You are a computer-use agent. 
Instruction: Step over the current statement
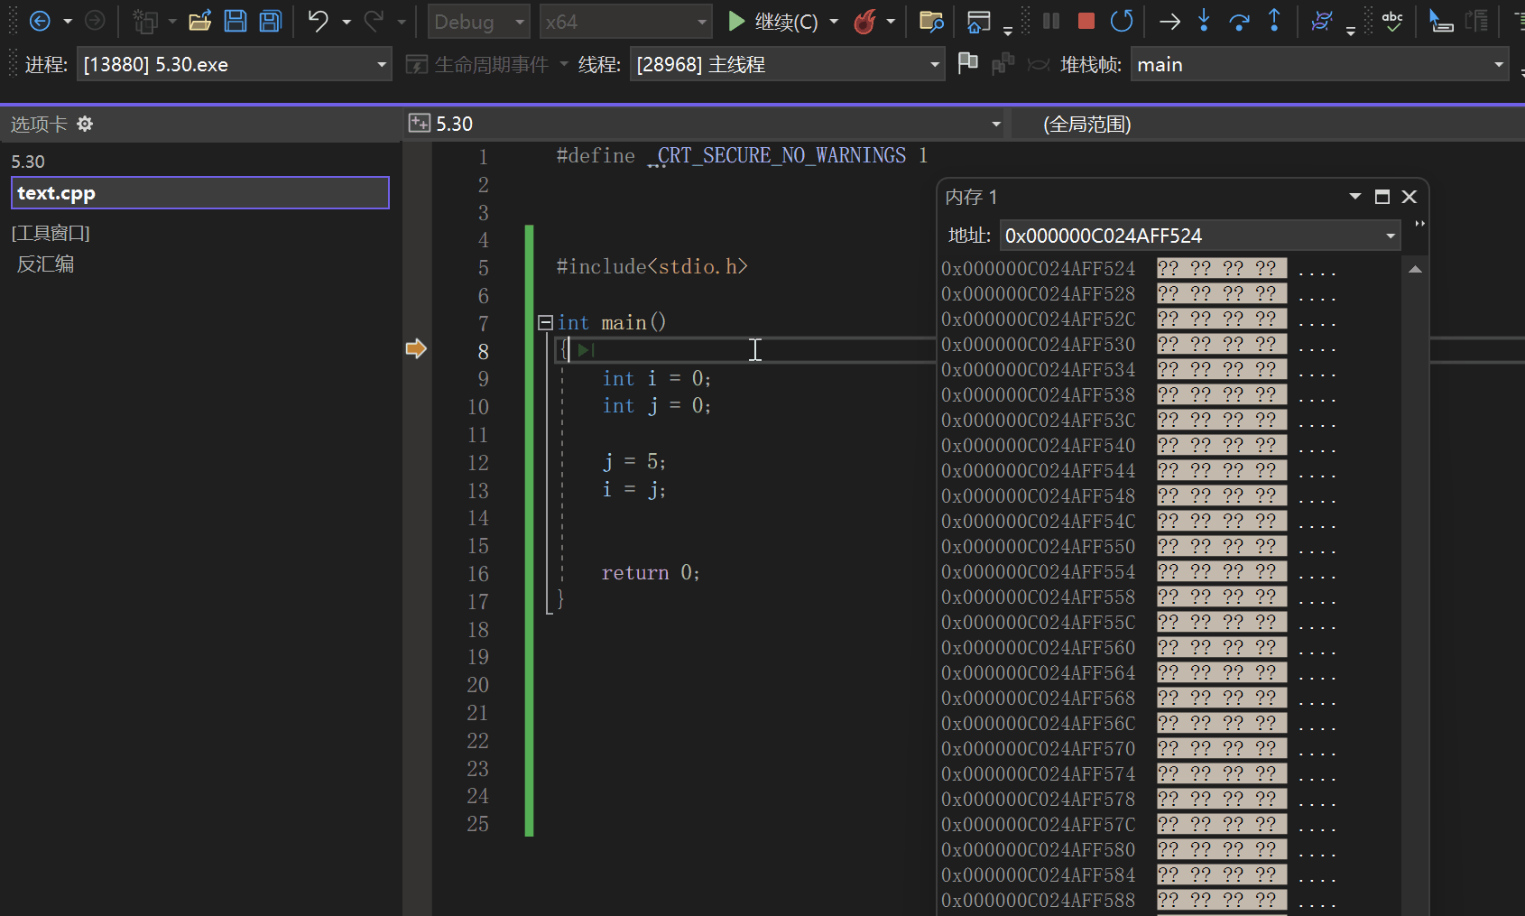click(1239, 21)
